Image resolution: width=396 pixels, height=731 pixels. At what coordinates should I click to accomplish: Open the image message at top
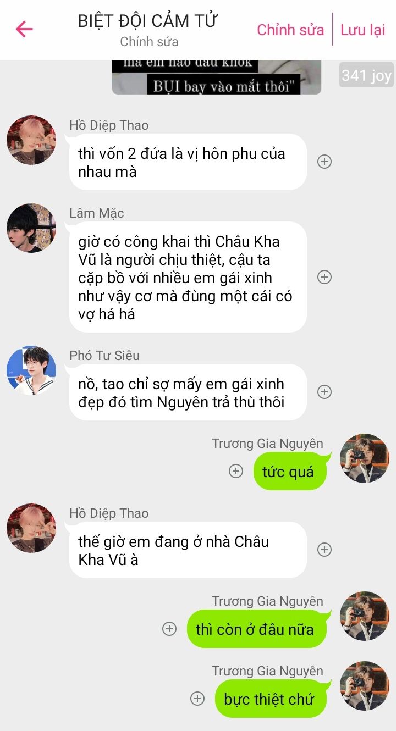217,77
